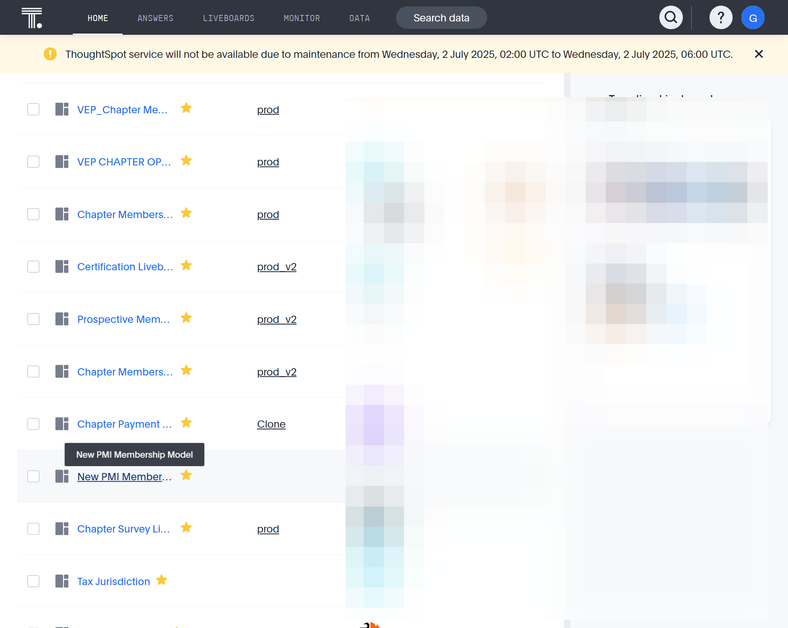Open the help question mark icon

(x=720, y=17)
